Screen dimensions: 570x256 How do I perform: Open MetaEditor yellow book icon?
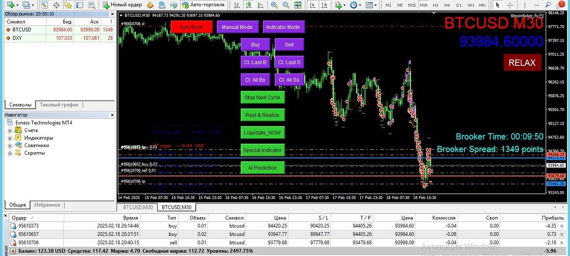point(150,5)
